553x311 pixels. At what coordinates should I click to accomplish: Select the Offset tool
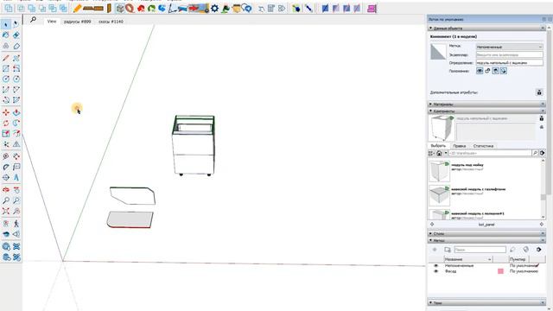[16, 134]
